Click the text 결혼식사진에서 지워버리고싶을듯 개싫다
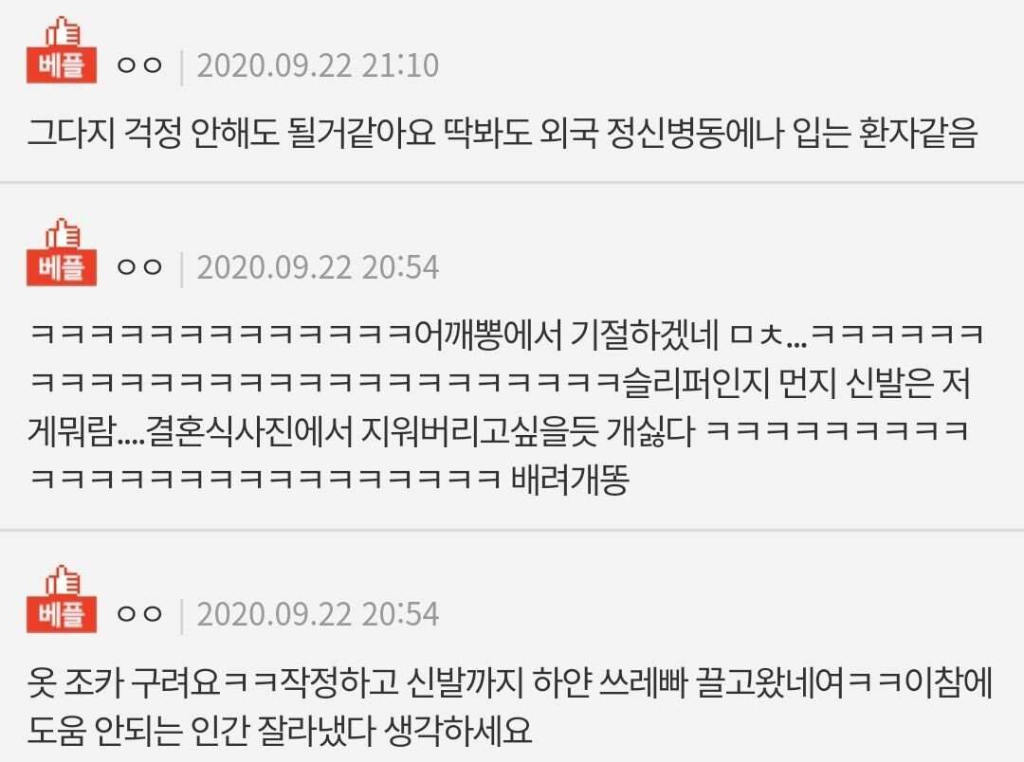 (420, 431)
